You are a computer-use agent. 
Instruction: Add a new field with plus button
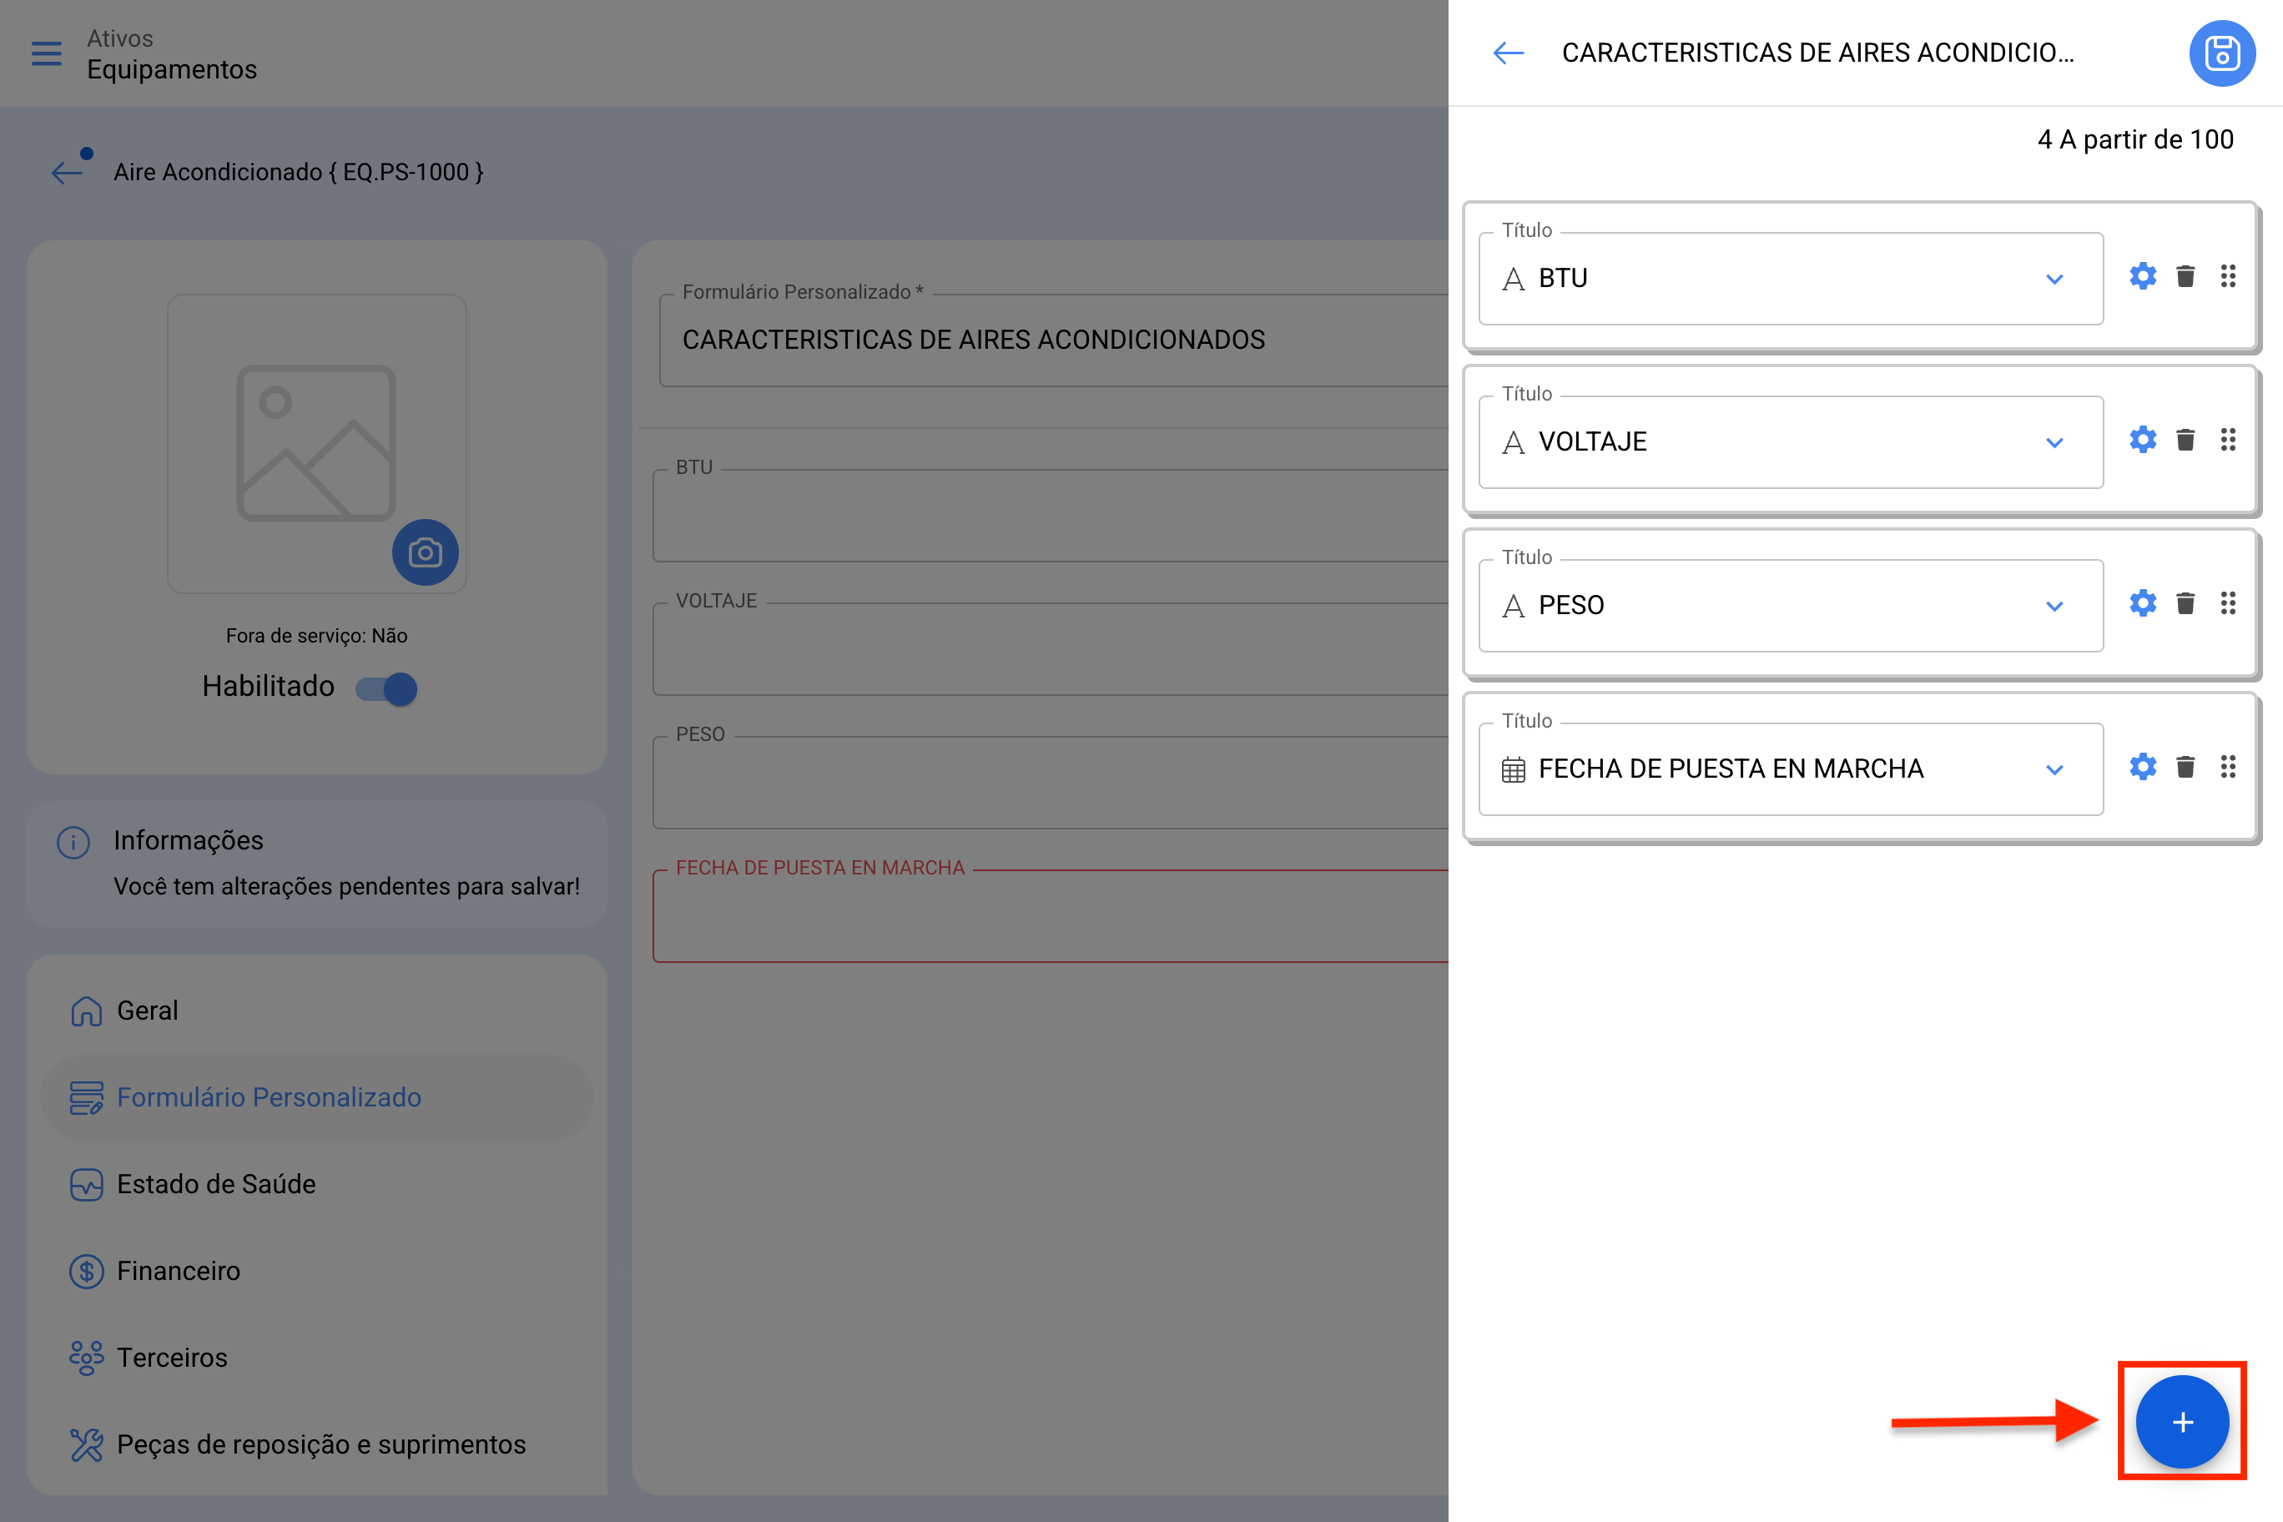click(x=2182, y=1422)
